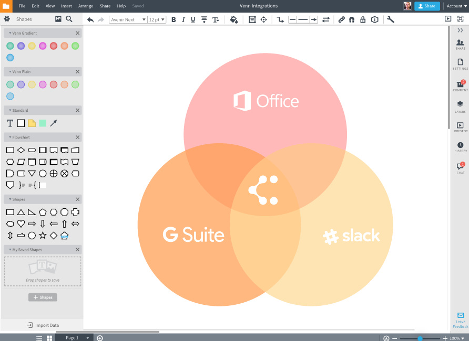Open the Insert menu
Screen dimensions: 469x341
[x=66, y=6]
